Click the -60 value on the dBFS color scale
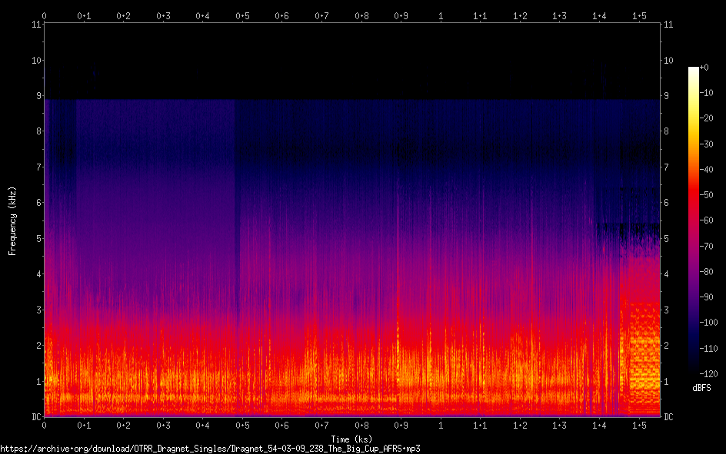The image size is (726, 454). tap(709, 220)
